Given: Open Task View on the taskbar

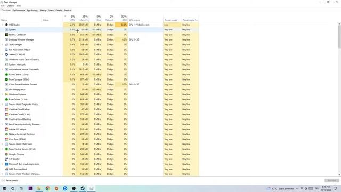Looking at the screenshot, I should click(21, 188).
